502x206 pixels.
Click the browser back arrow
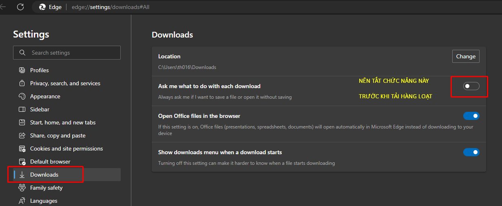click(x=2, y=7)
